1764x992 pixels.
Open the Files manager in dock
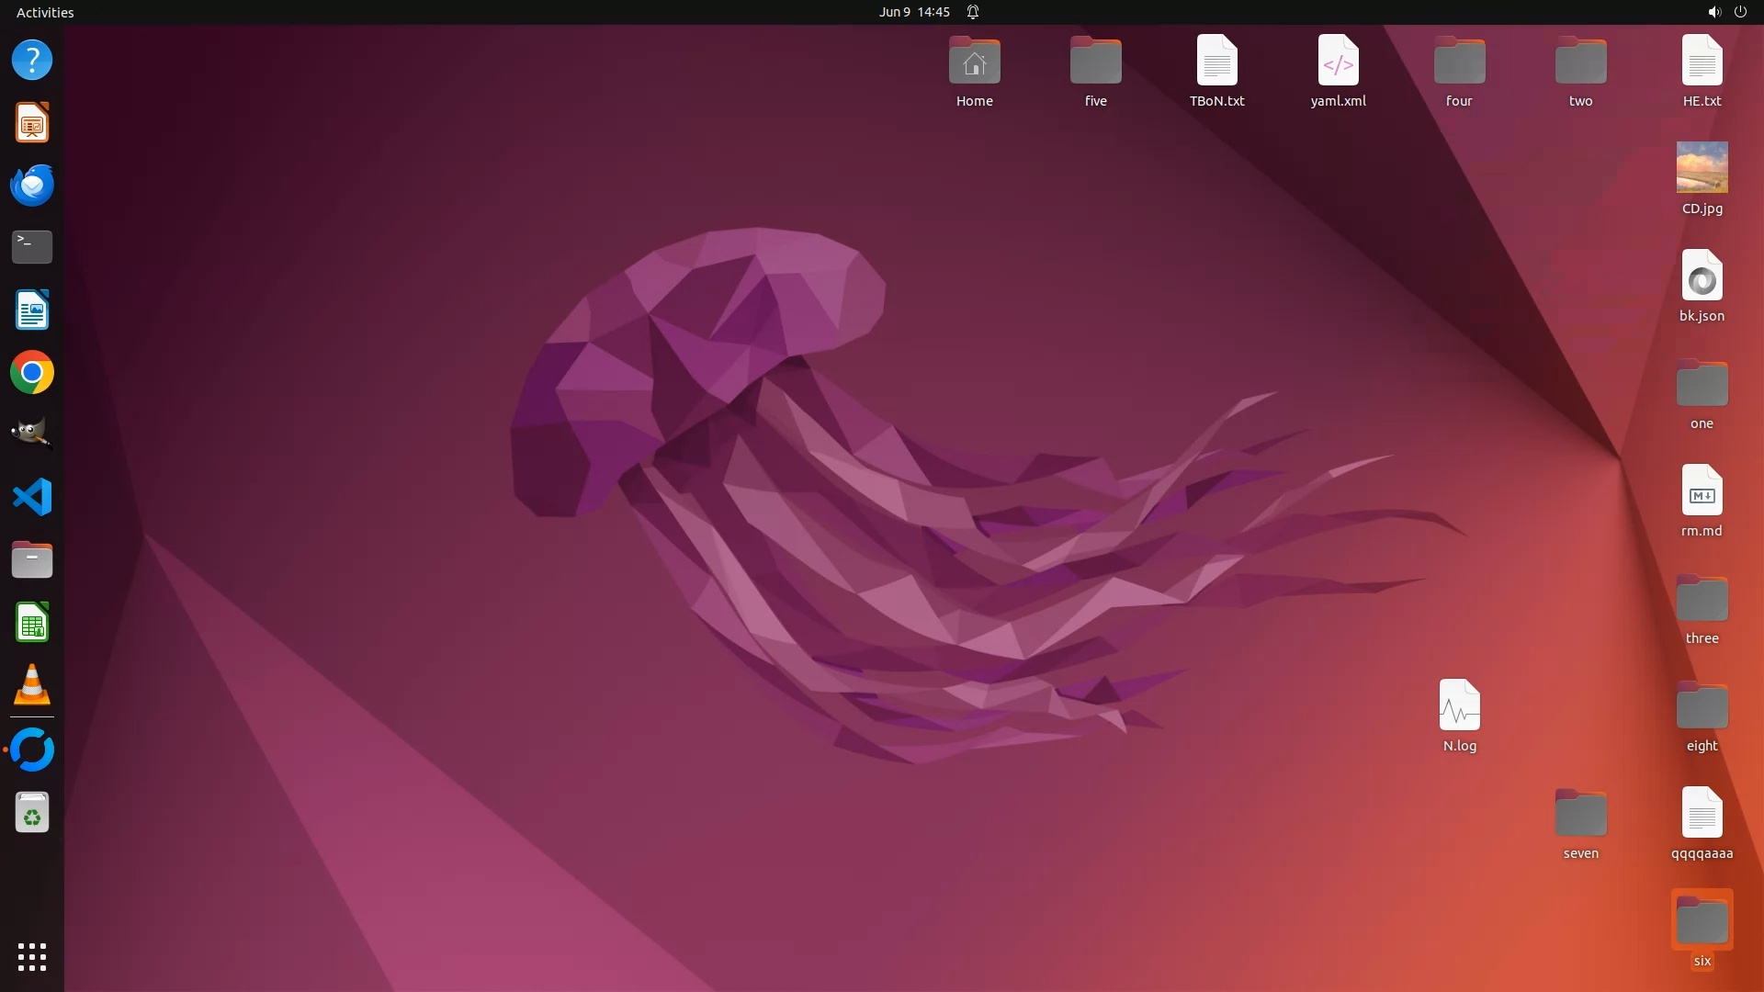32,559
